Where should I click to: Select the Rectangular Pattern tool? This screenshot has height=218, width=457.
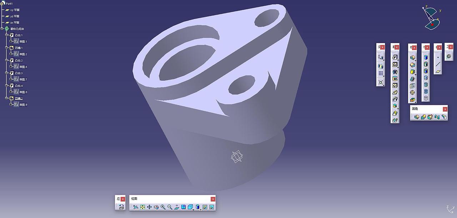(x=381, y=73)
